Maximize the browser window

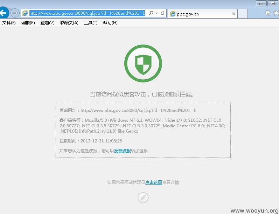[x=273, y=4]
